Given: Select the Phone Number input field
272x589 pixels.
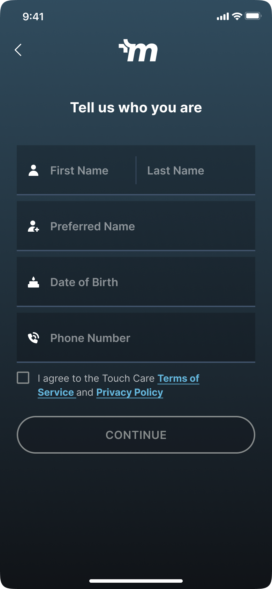Looking at the screenshot, I should 136,338.
